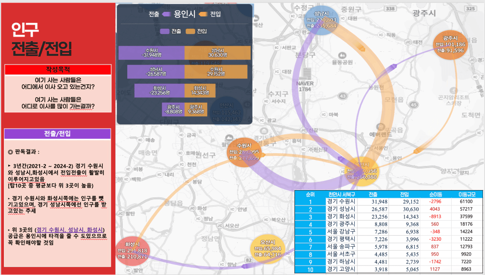Viewport: 485px width, 275px height.
Task: Select the 광주시 bubble on the map
Action: [x=450, y=45]
